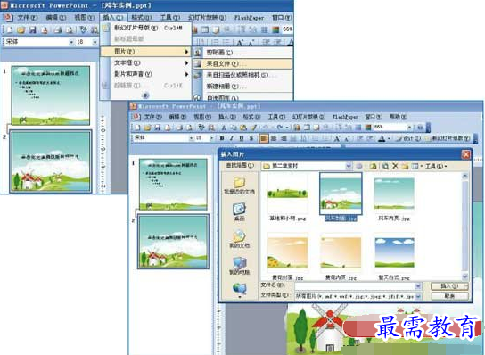
Task: Click Font Color A in front window toolbar
Action: (x=382, y=138)
